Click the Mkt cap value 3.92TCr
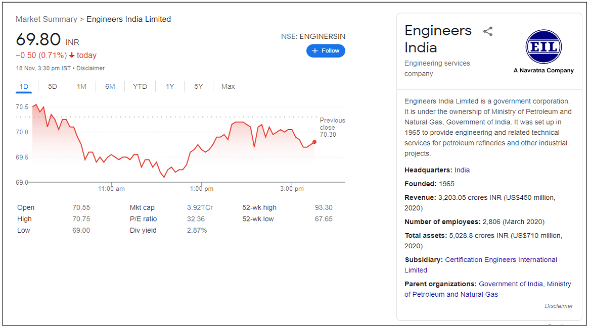 pyautogui.click(x=200, y=208)
